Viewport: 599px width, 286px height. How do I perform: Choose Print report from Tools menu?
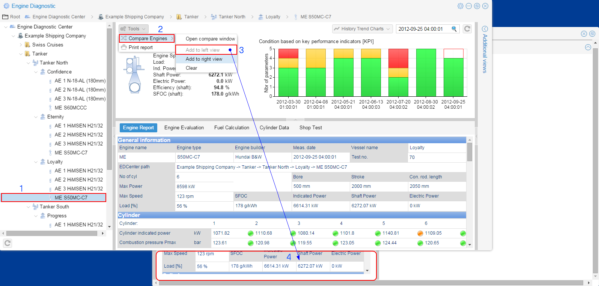(x=141, y=48)
